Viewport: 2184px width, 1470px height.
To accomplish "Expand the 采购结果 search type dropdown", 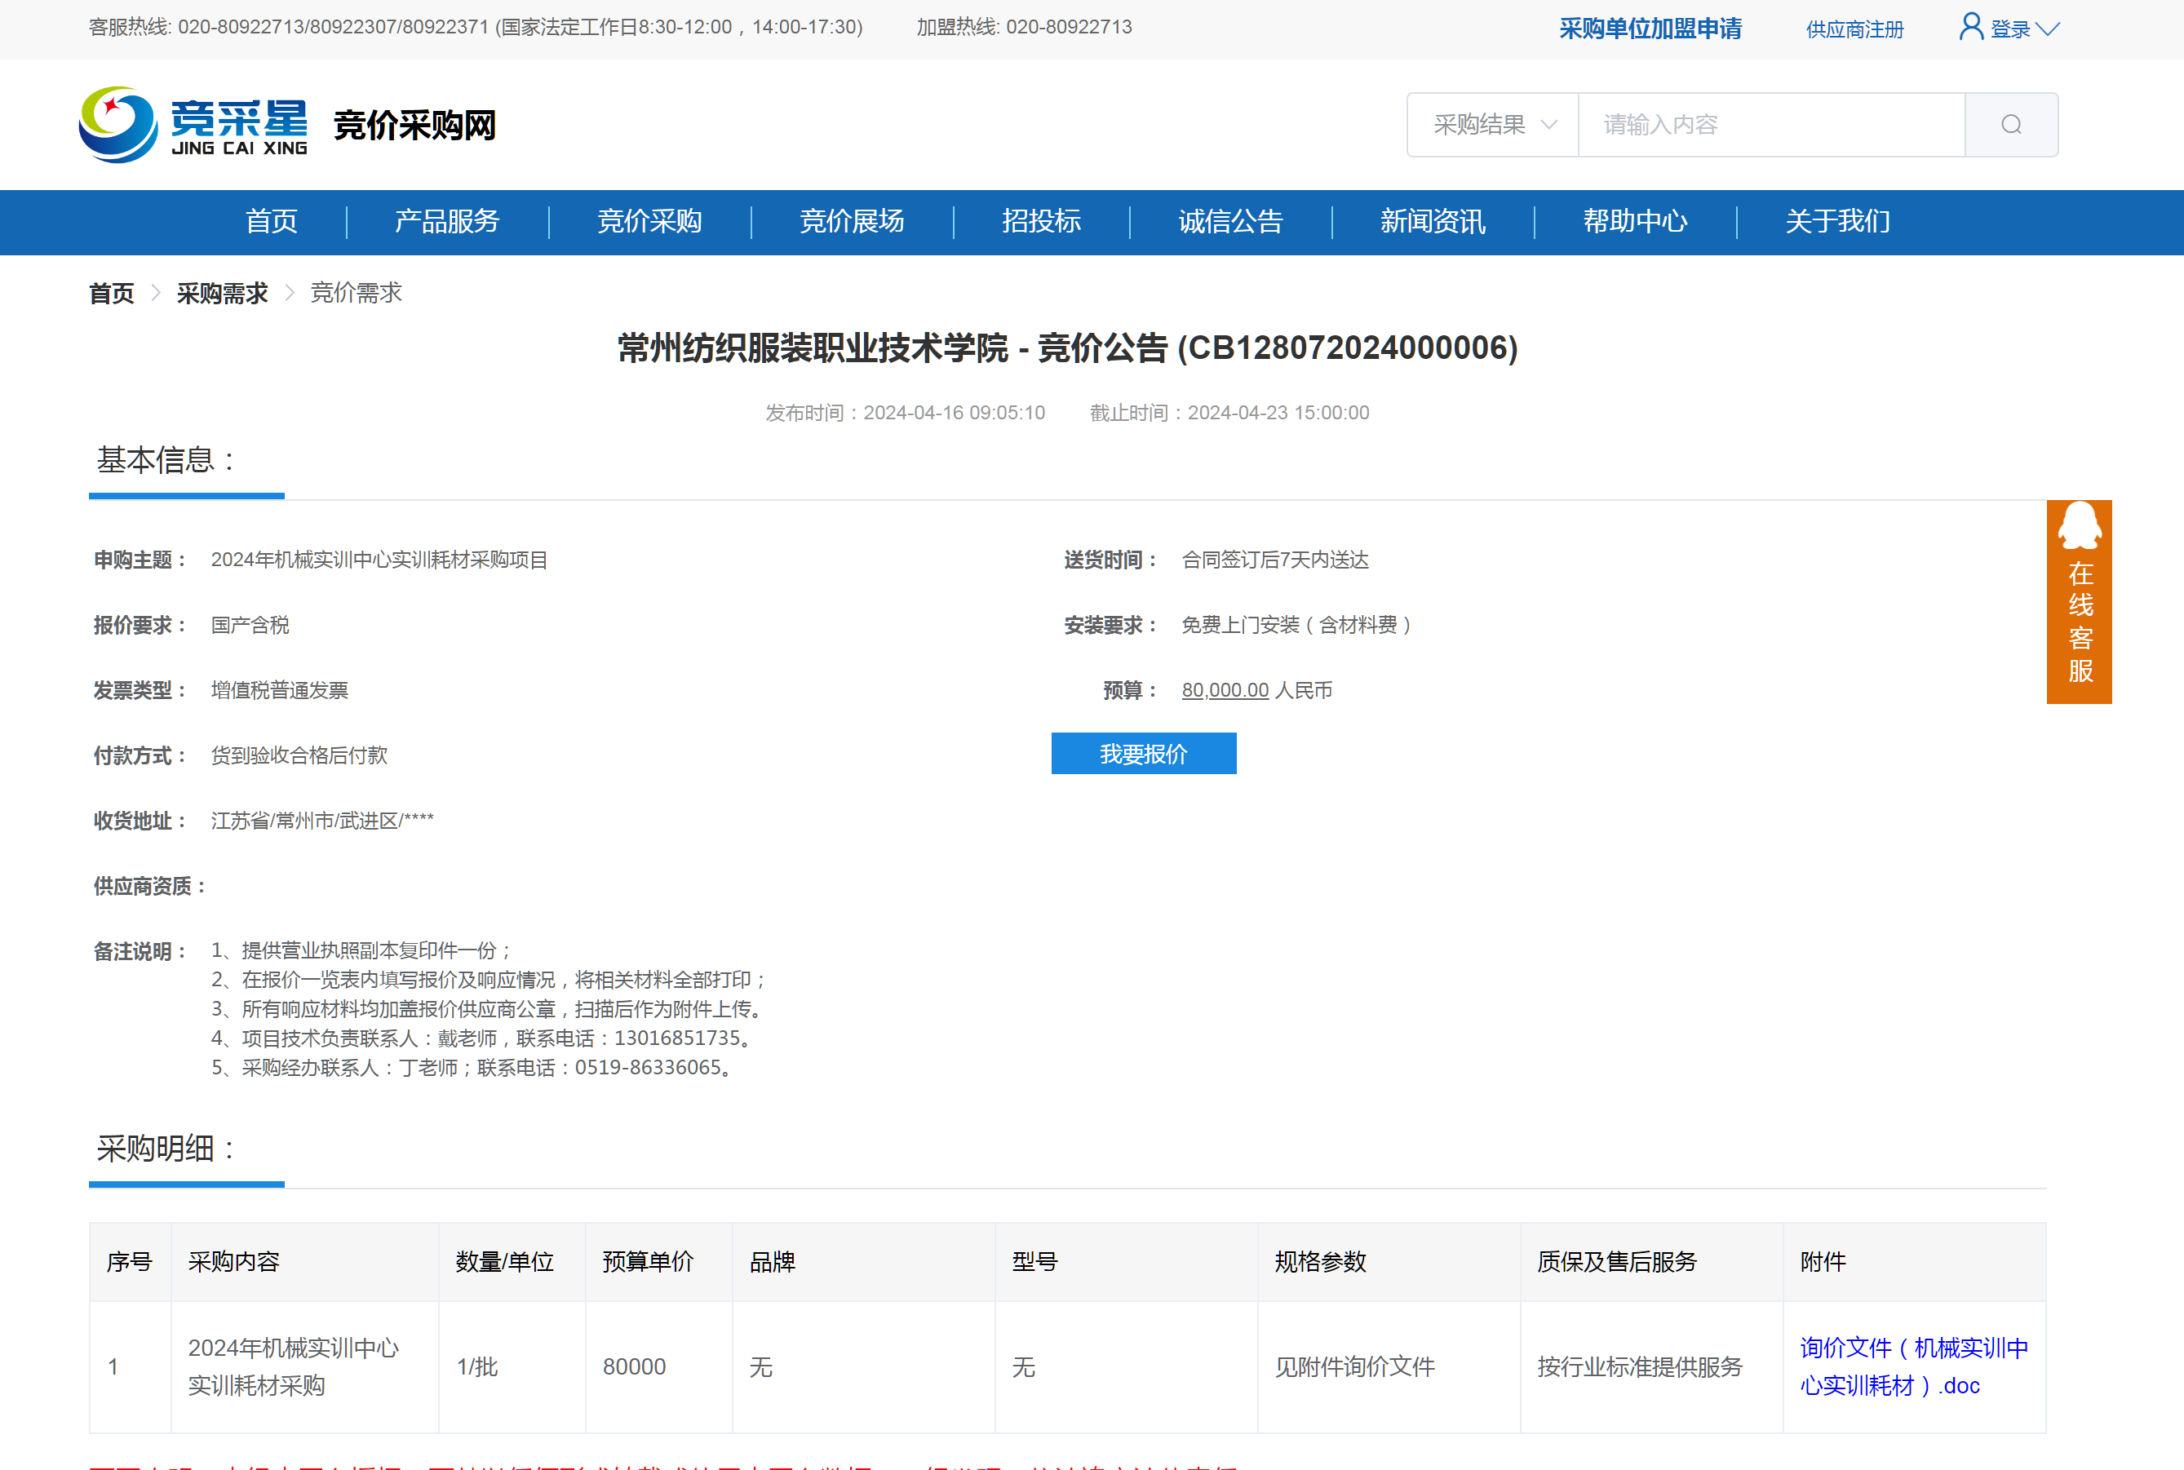I will click(1492, 125).
